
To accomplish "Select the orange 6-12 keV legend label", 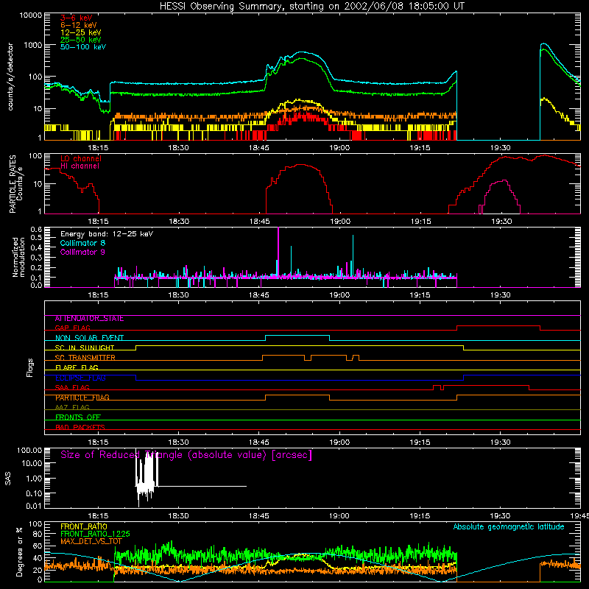I will (x=79, y=25).
